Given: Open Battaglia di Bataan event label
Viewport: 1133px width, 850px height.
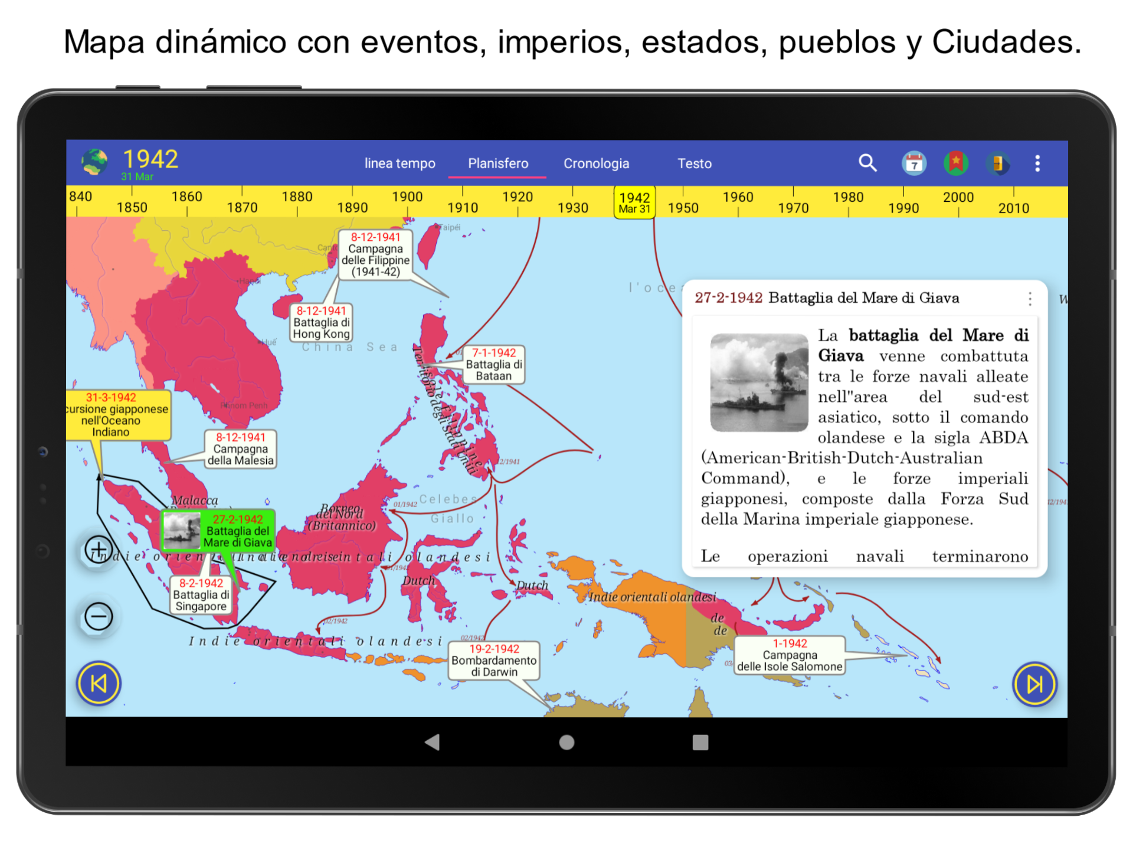Looking at the screenshot, I should coord(493,364).
